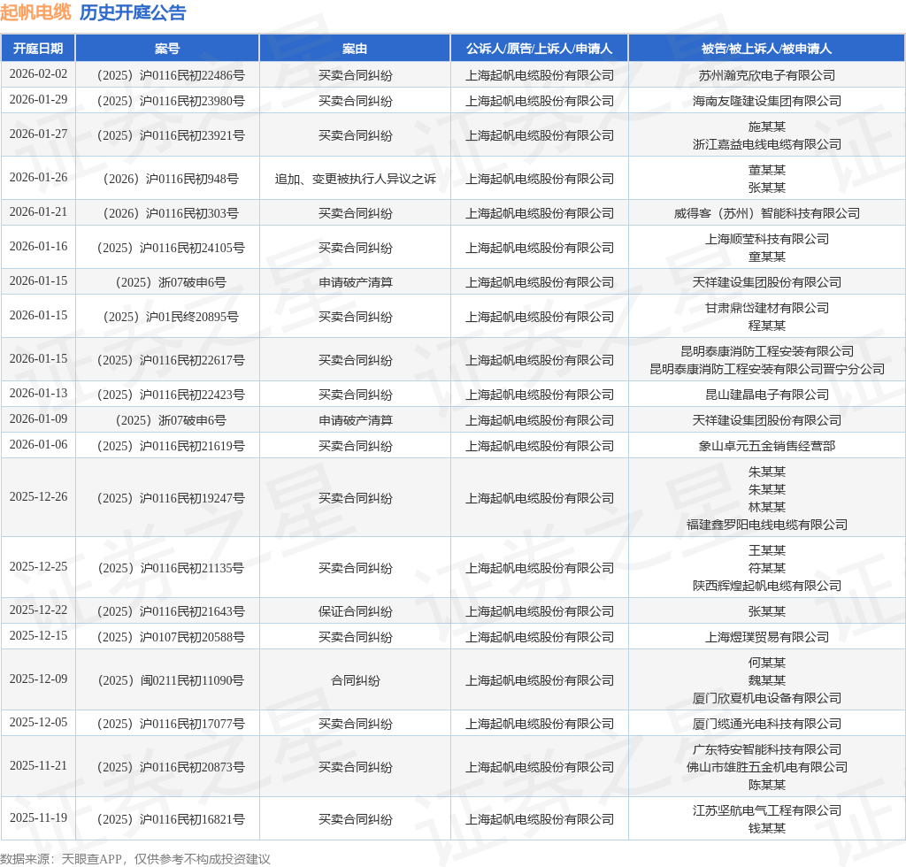Click defendant 林某某

tap(767, 507)
